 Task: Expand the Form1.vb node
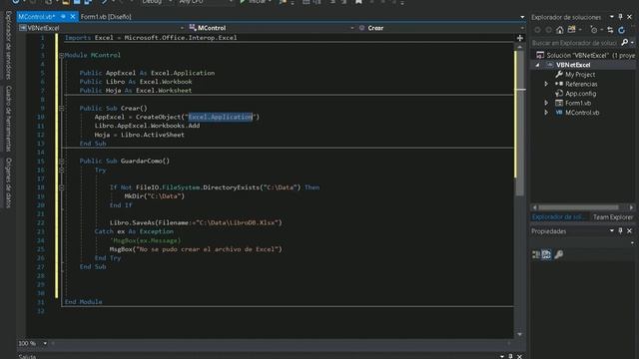coord(546,103)
